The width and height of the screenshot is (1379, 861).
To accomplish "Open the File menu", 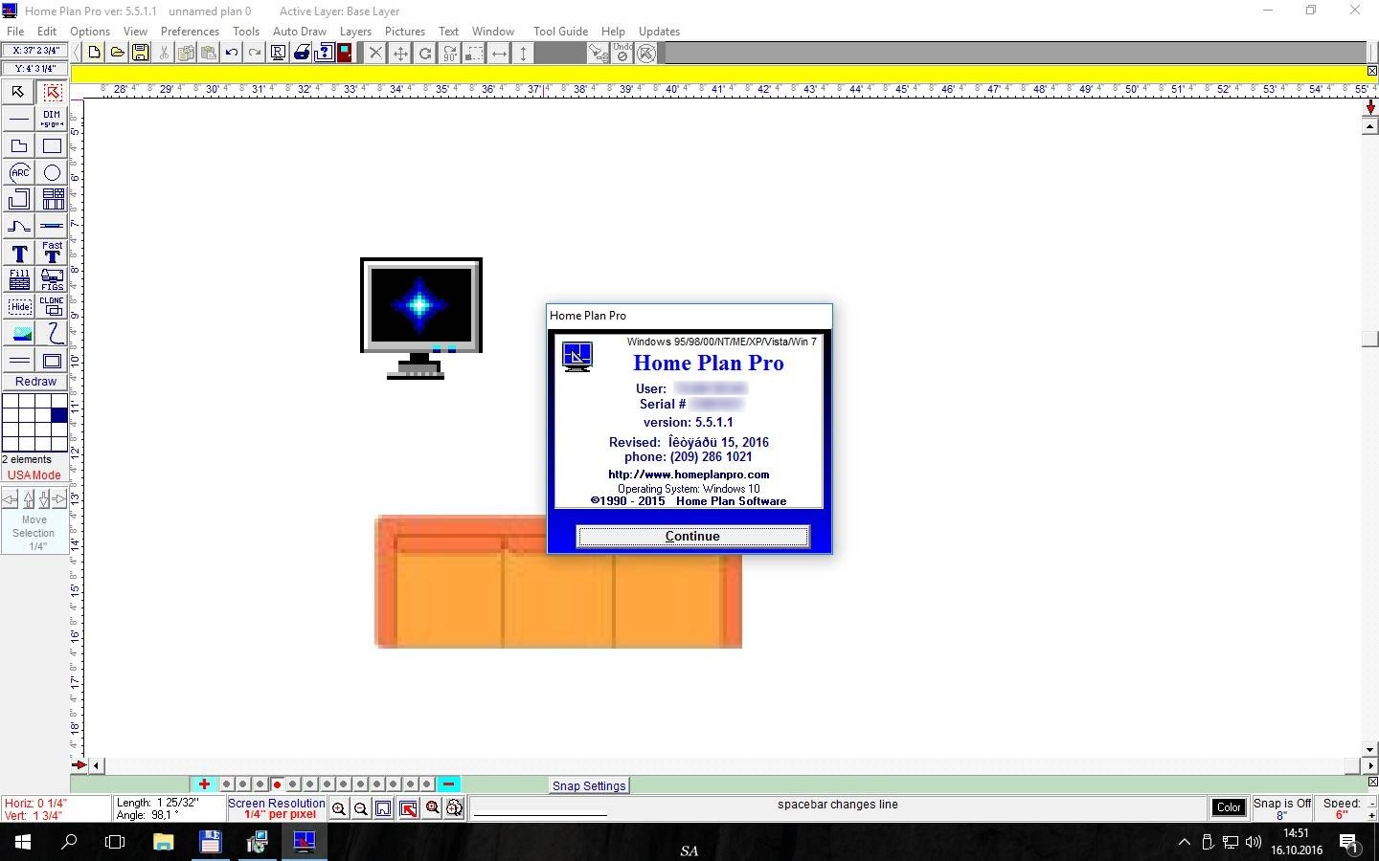I will (x=15, y=32).
